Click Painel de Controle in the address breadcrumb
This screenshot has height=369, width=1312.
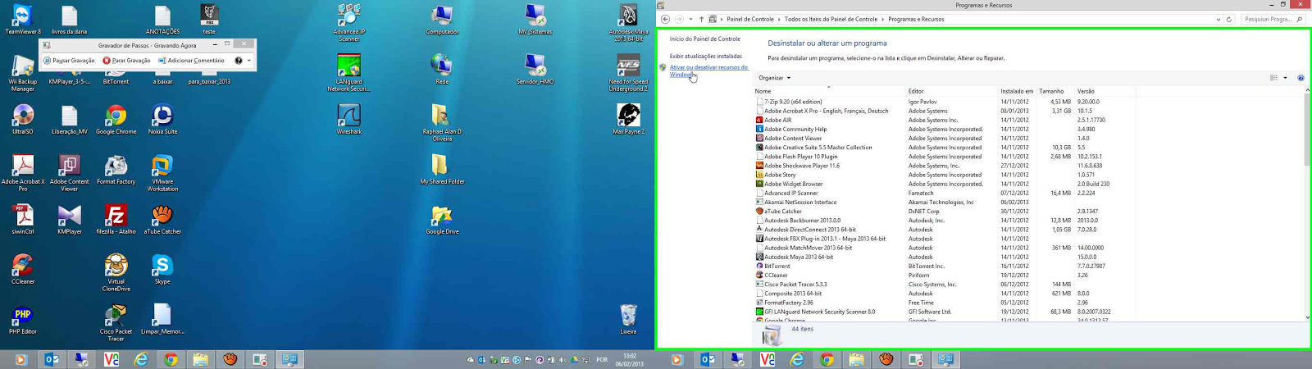[749, 19]
